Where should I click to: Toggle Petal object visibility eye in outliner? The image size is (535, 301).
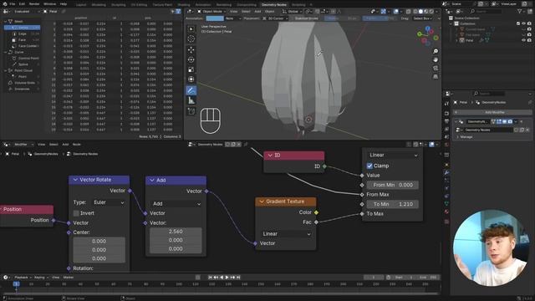[524, 40]
